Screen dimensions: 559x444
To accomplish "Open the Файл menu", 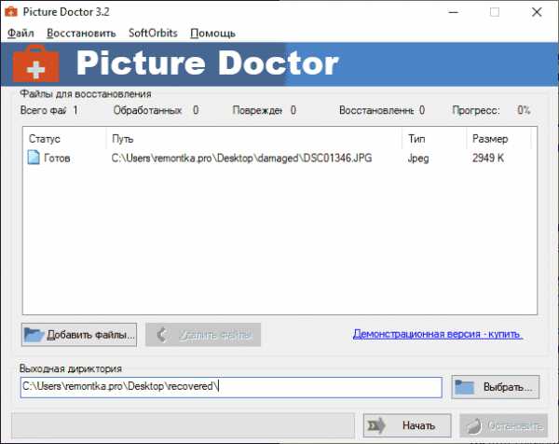I will (x=20, y=34).
